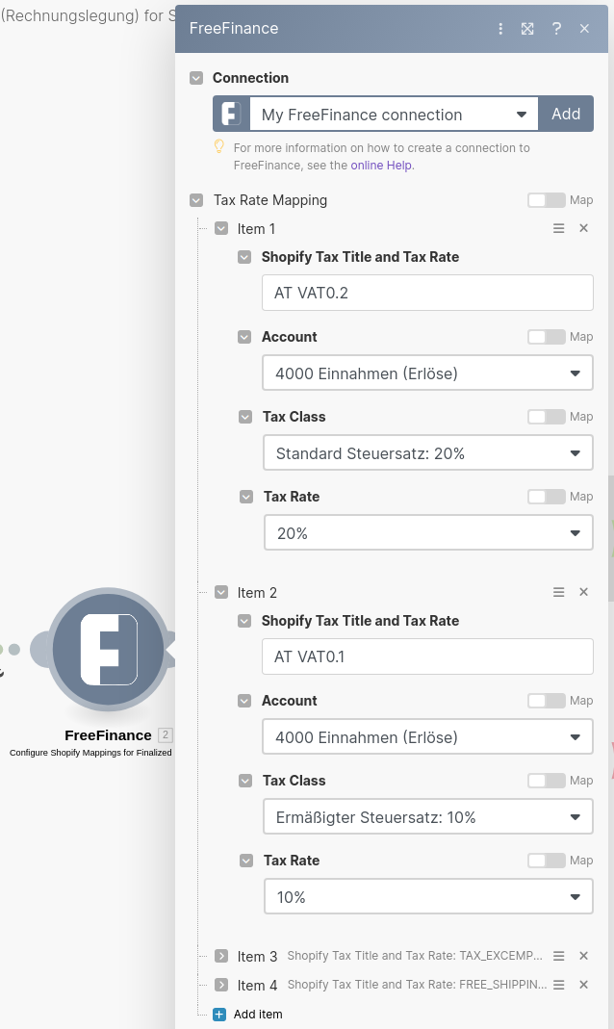
Task: Open the My FreeFinance connection dropdown
Action: coord(395,115)
